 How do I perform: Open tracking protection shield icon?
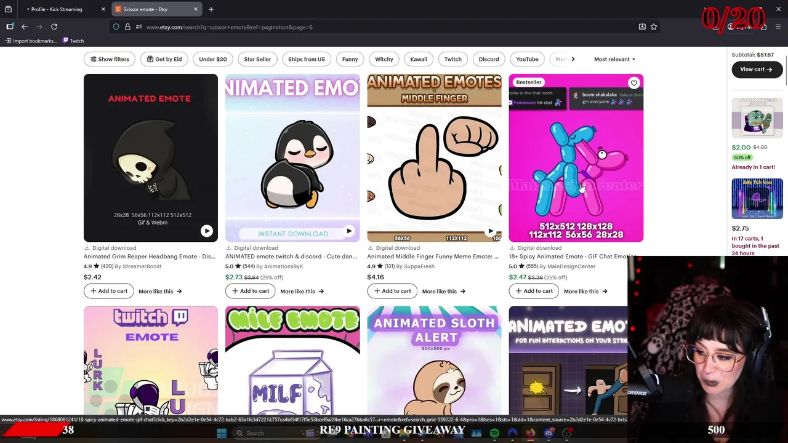116,27
